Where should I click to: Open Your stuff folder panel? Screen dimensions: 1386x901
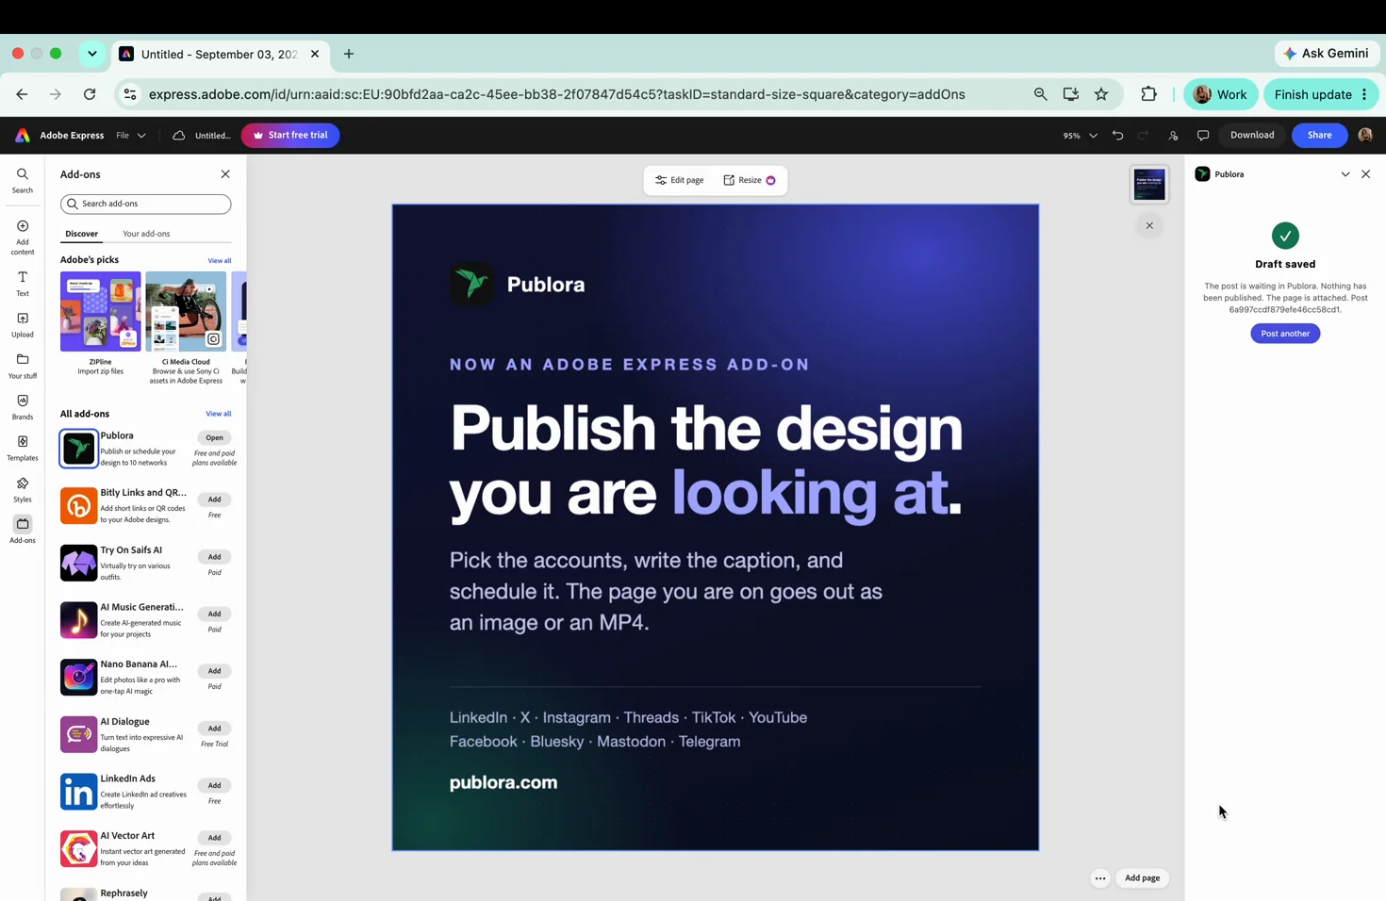tap(23, 366)
